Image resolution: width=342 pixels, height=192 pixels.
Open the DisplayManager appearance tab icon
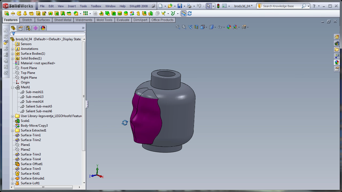coord(43,28)
